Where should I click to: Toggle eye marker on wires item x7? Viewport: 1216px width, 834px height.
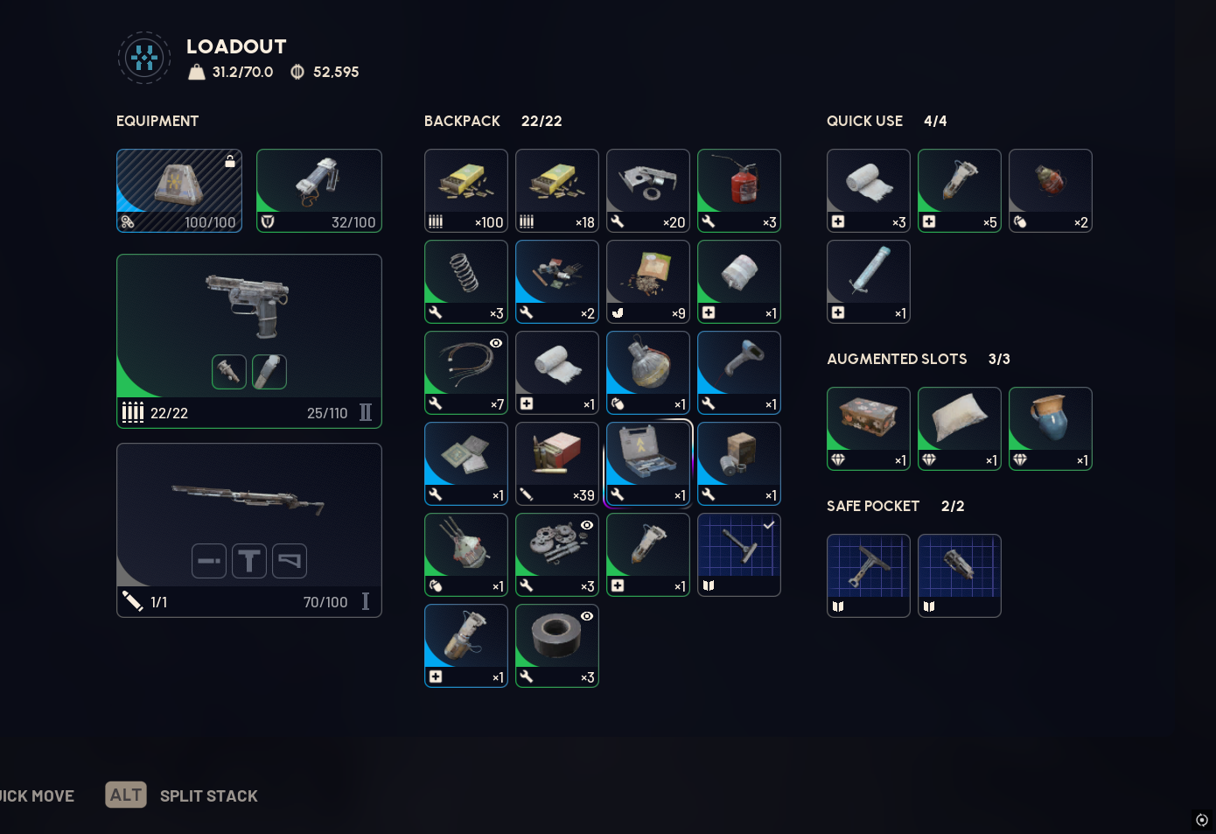tap(496, 343)
